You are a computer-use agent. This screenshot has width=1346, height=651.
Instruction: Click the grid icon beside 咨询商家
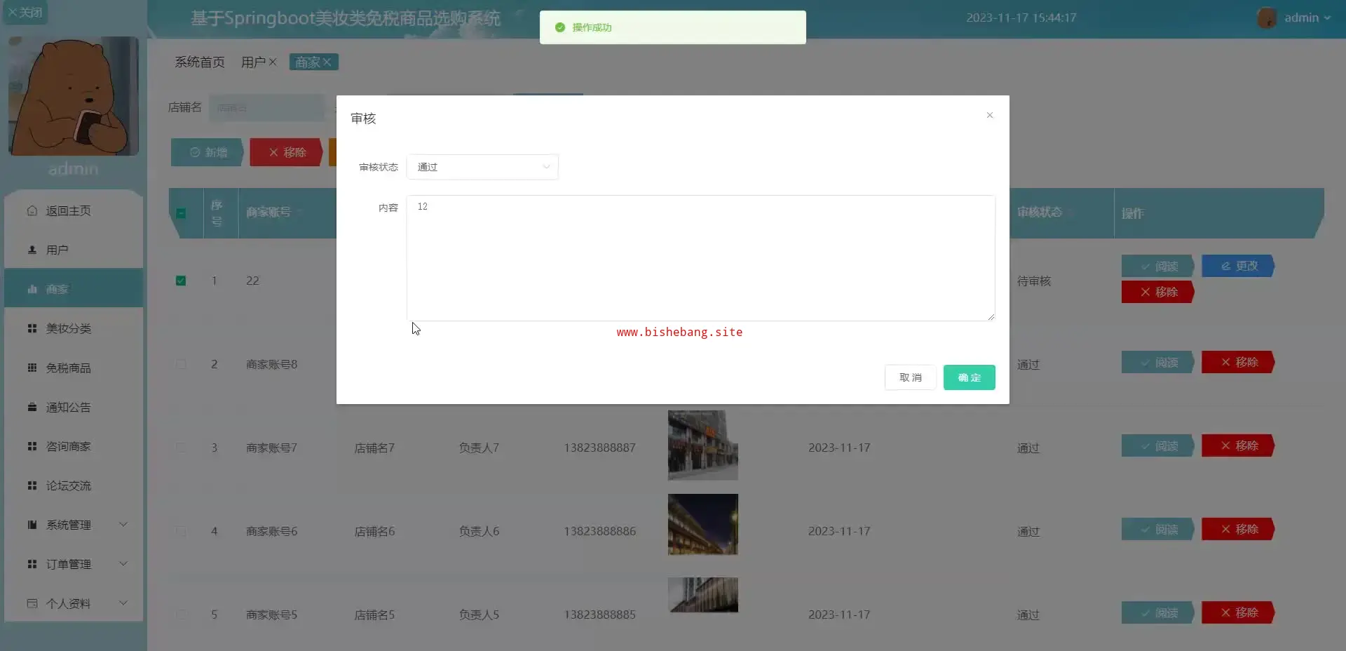(x=32, y=446)
